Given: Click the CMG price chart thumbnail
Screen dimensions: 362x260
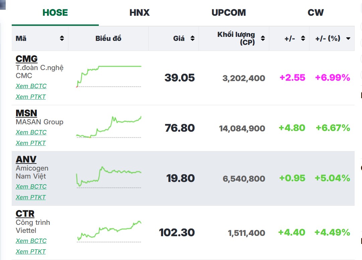Looking at the screenshot, I should coord(109,77).
